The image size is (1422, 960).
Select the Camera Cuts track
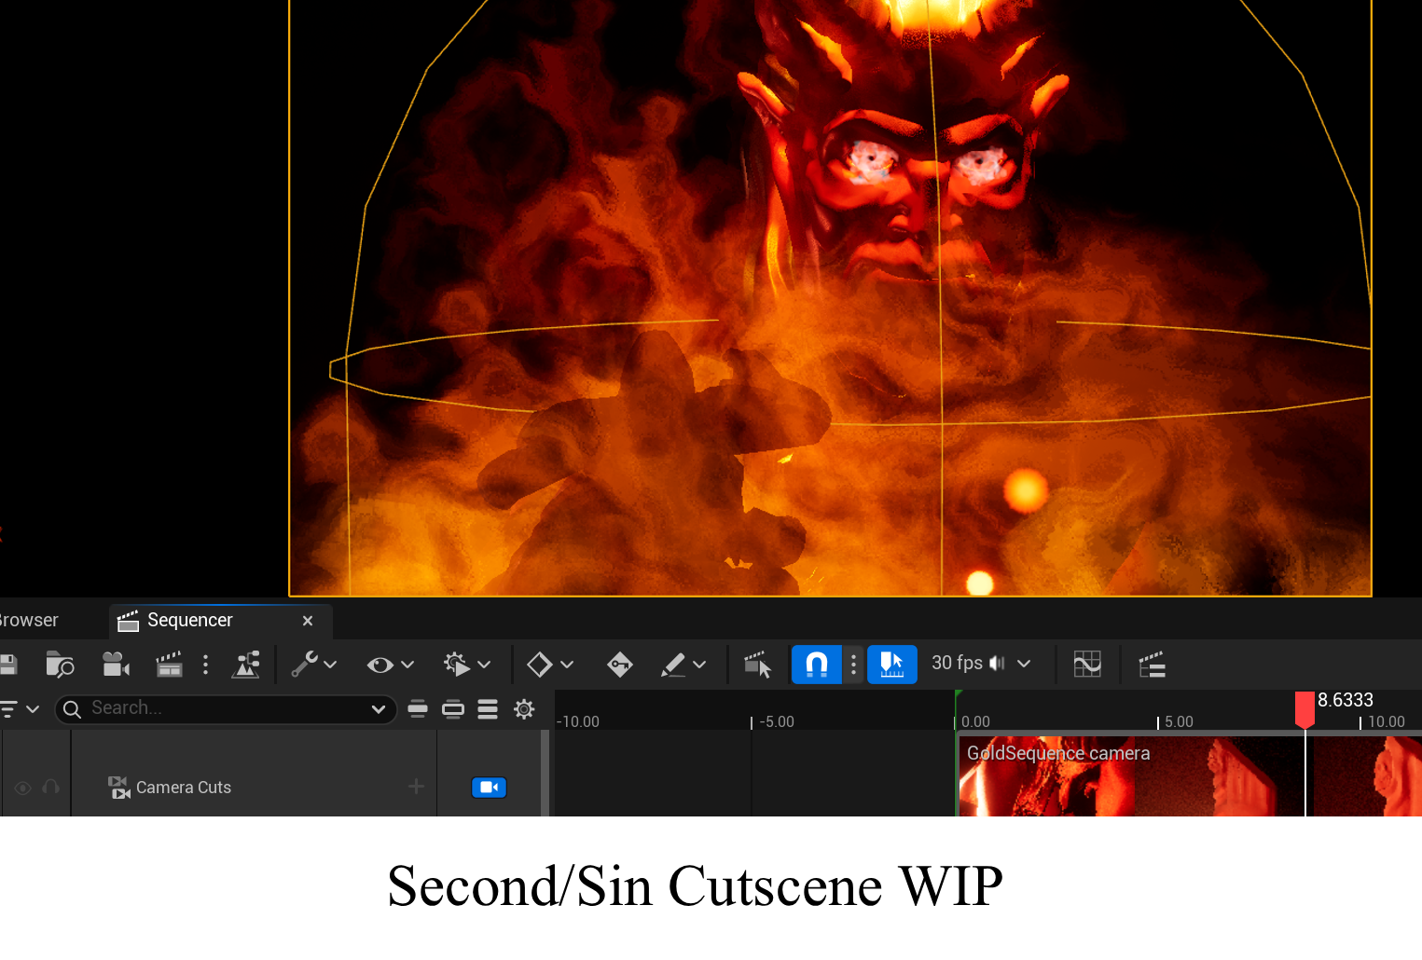[x=184, y=788]
